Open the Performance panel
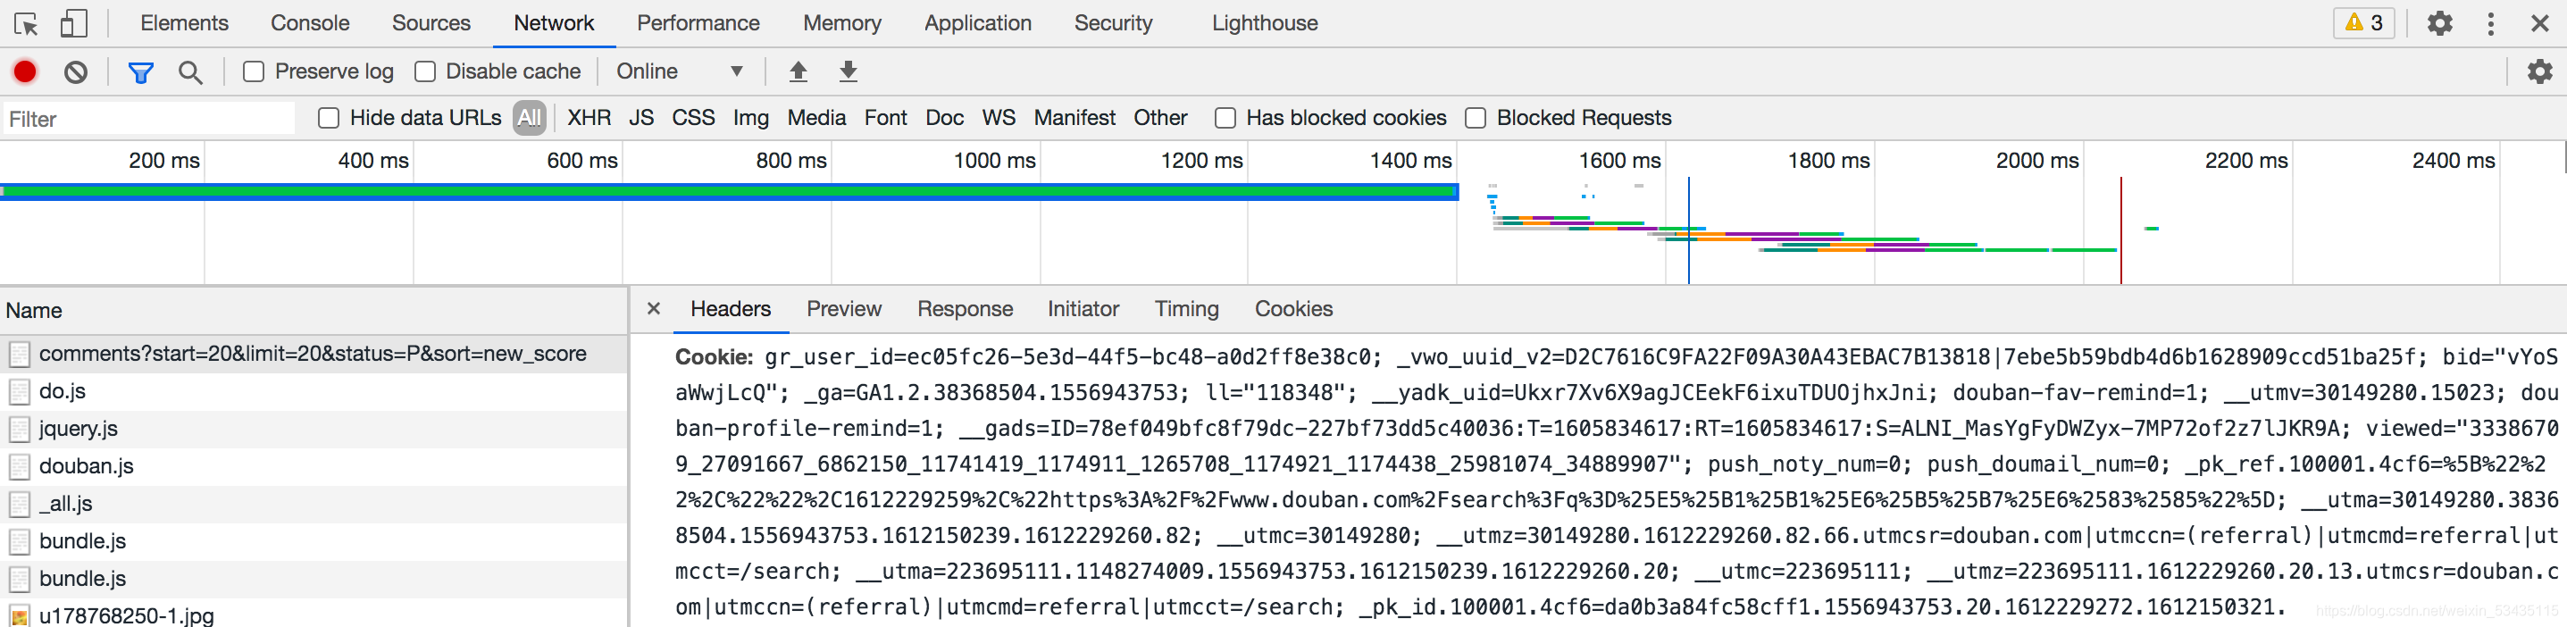The height and width of the screenshot is (627, 2567). [x=698, y=23]
